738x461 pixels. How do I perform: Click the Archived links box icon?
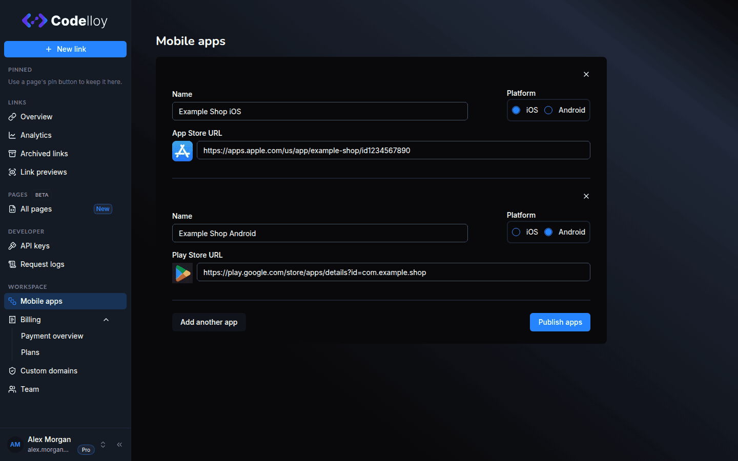point(12,154)
